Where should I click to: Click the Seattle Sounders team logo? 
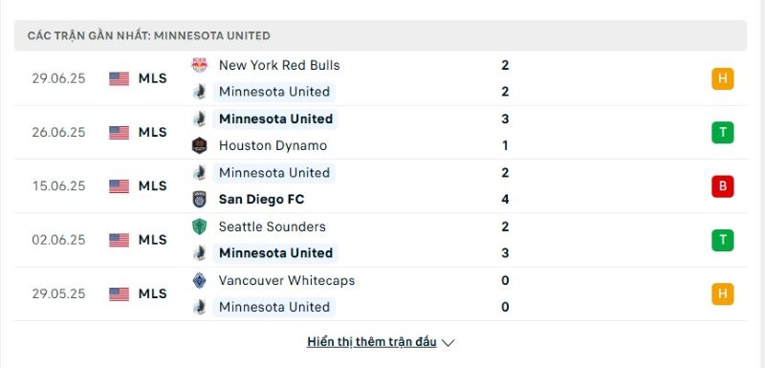tap(199, 227)
